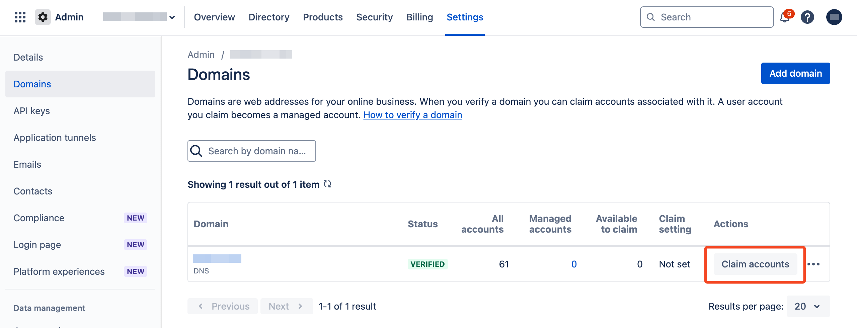The height and width of the screenshot is (328, 857).
Task: Click the managed accounts count 0 link
Action: coord(574,264)
